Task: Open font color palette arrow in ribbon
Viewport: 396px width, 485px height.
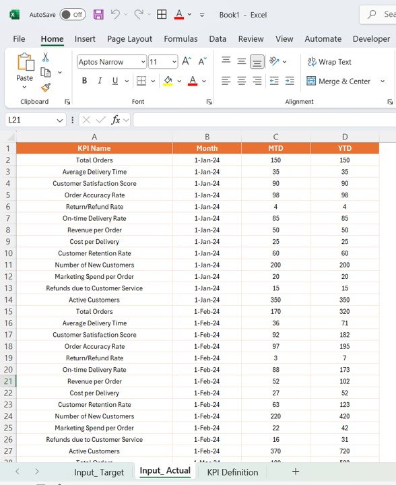Action: pos(204,81)
